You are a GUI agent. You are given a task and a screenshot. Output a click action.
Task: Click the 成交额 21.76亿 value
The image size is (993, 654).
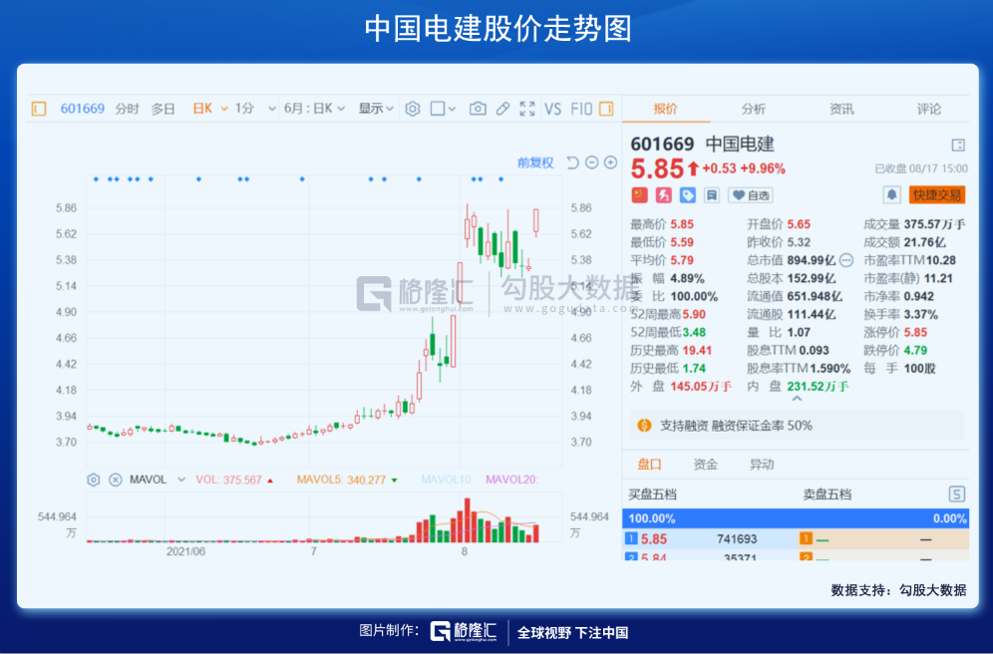[924, 242]
